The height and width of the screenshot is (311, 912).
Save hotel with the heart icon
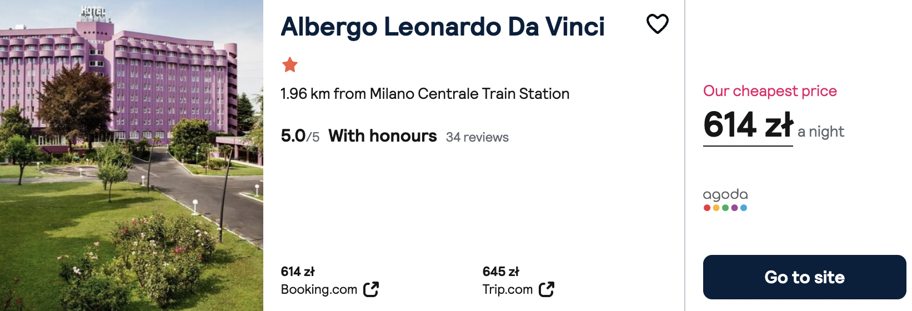[658, 24]
